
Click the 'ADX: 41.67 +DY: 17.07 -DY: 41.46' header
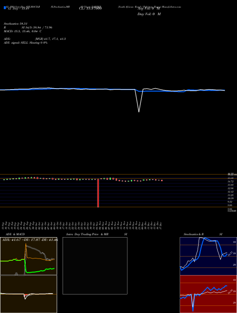(x=30, y=240)
